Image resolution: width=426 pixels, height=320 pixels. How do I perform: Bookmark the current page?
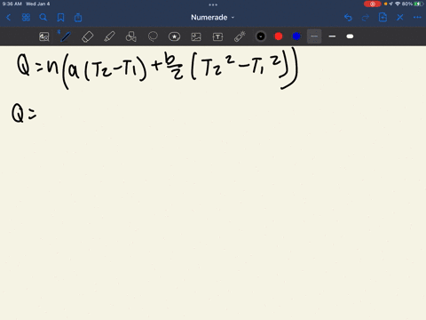pyautogui.click(x=60, y=18)
